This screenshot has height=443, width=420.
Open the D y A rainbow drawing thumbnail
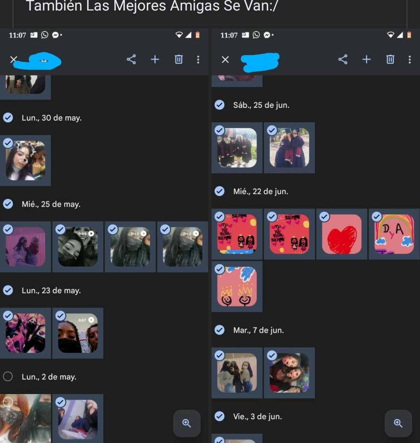click(x=394, y=234)
